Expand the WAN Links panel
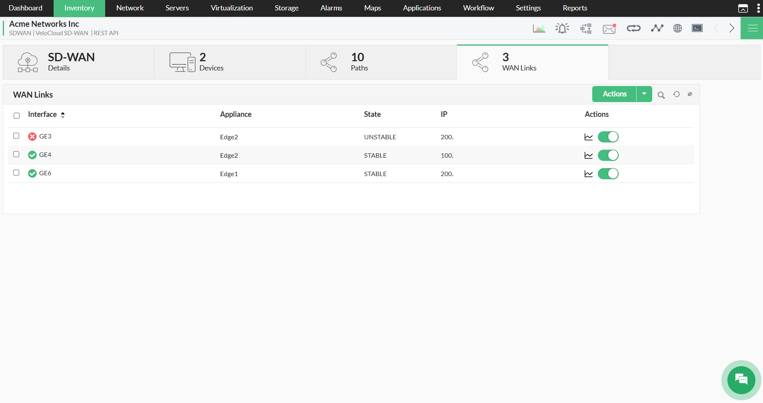 (x=690, y=94)
